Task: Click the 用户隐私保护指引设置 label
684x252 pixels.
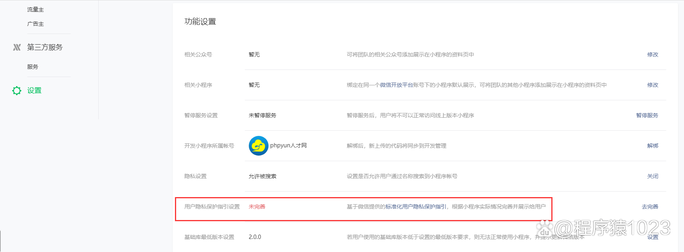Action: 212,207
